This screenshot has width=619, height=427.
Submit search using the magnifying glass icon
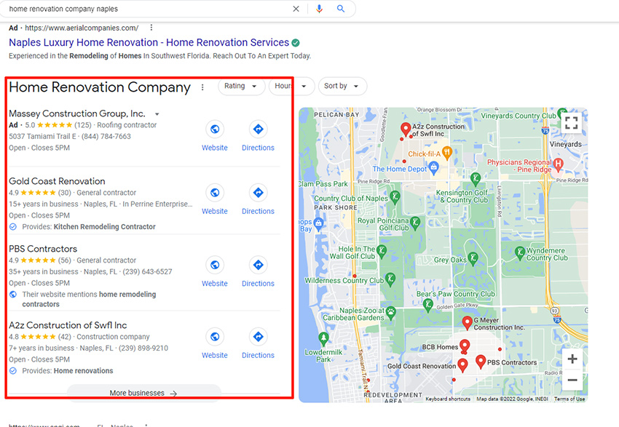(x=341, y=9)
